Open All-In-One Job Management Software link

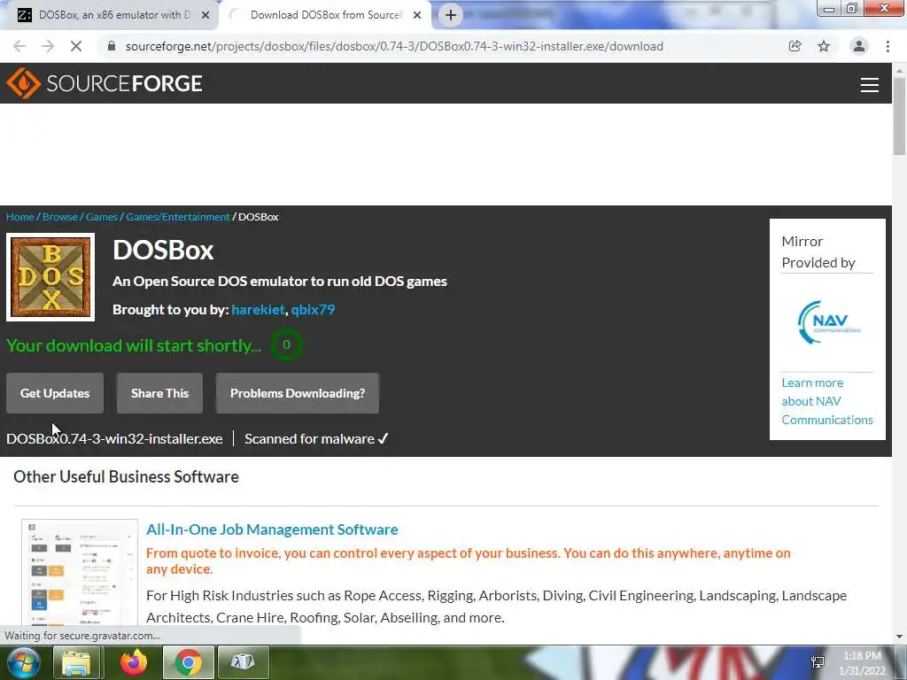[x=272, y=529]
